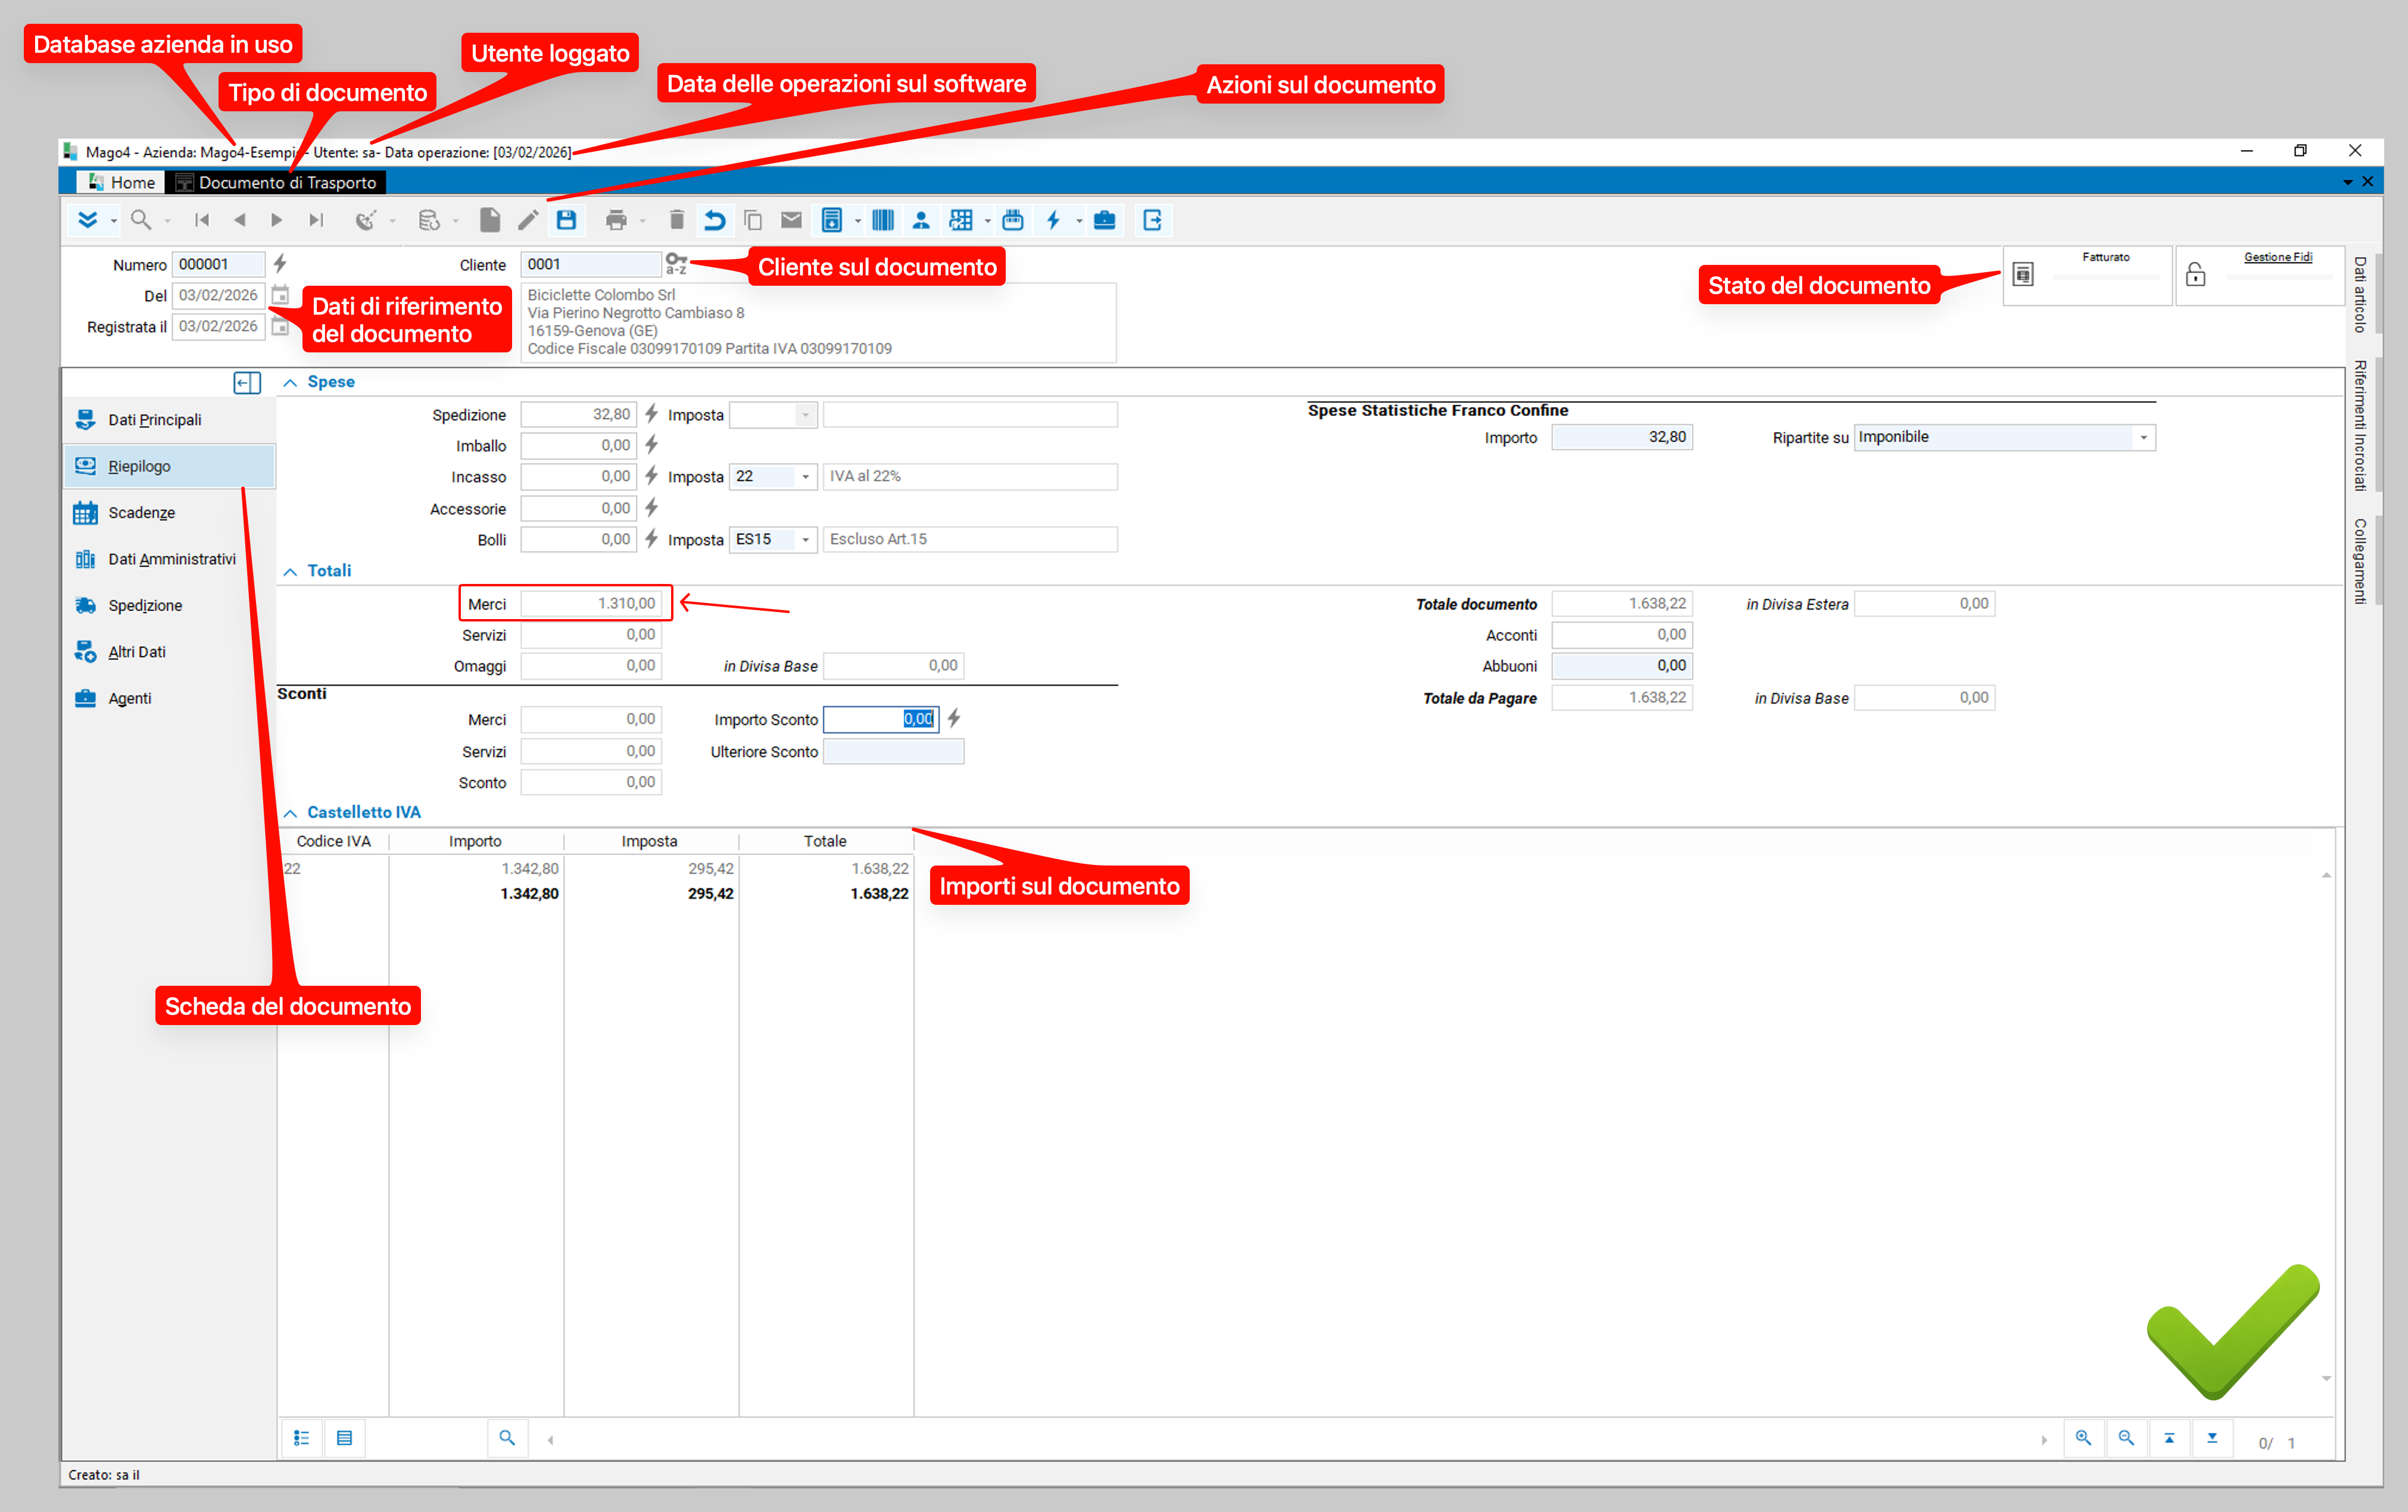Viewport: 2408px width, 1512px height.
Task: Click the Gestione Fidi link
Action: (2277, 257)
